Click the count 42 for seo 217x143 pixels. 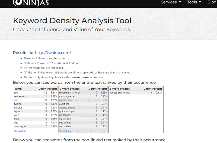click(45, 93)
